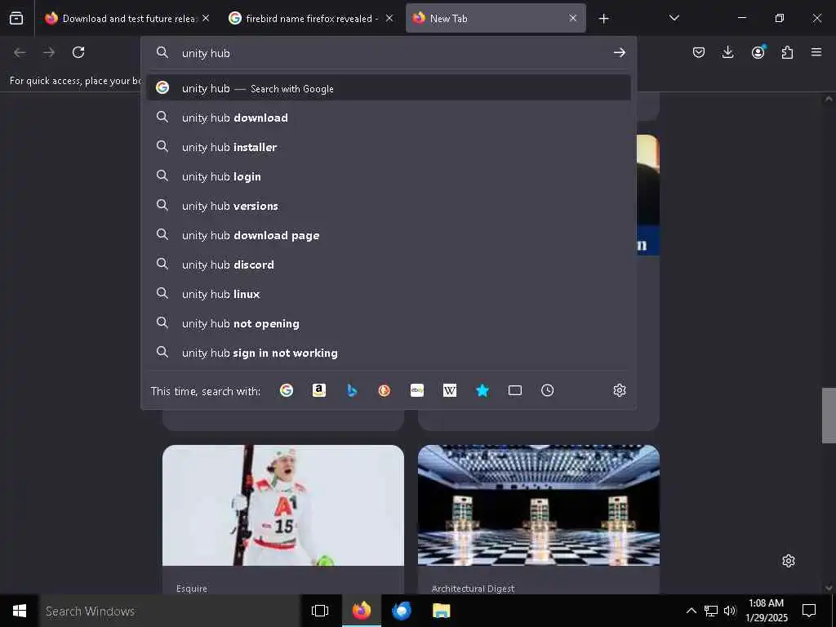
Task: Click the Architectural Digest source label
Action: pyautogui.click(x=473, y=589)
